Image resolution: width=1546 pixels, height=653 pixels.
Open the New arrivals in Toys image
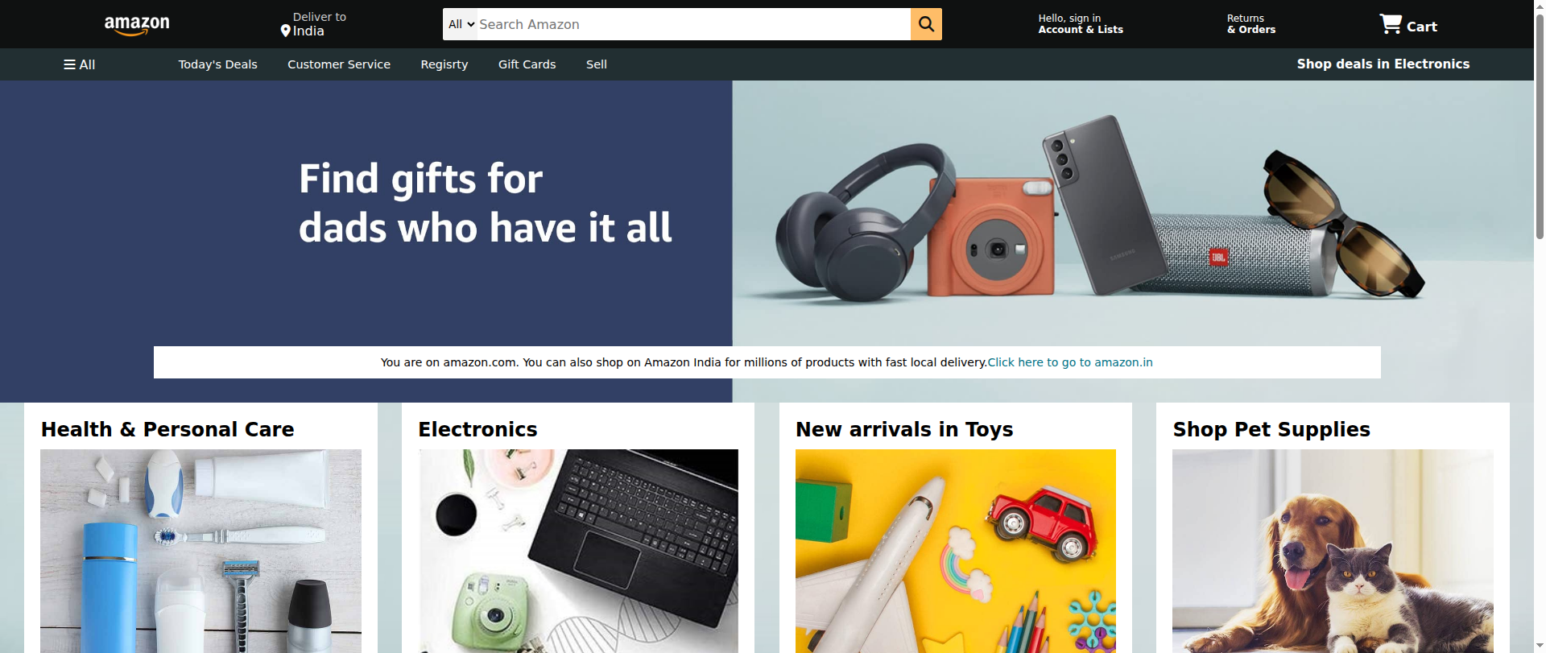(956, 551)
